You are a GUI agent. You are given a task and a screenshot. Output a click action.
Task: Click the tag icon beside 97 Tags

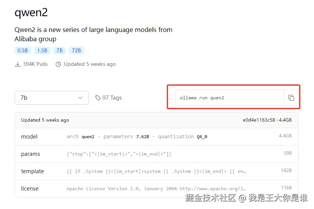pos(98,98)
